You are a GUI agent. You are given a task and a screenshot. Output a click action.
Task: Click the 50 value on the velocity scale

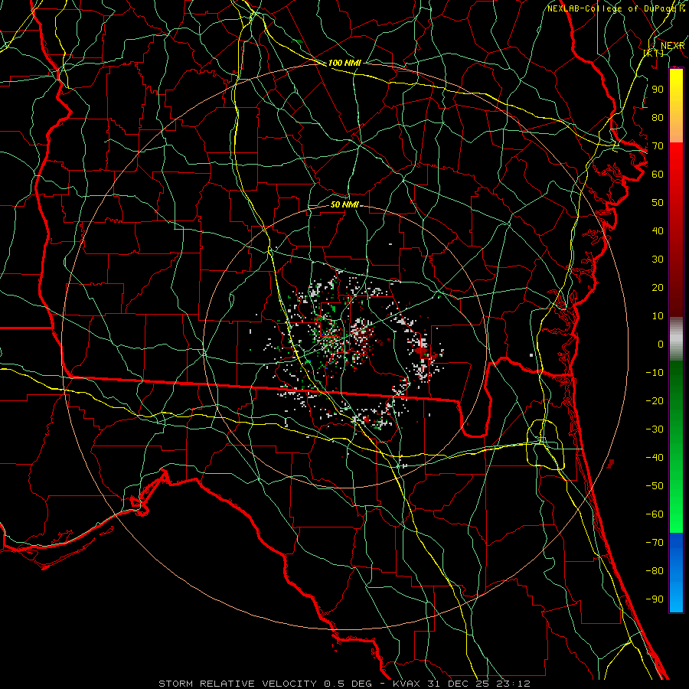click(658, 203)
